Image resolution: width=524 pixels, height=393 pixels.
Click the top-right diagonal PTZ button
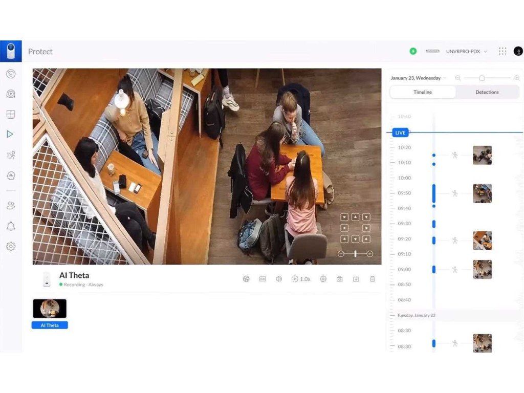pos(366,217)
